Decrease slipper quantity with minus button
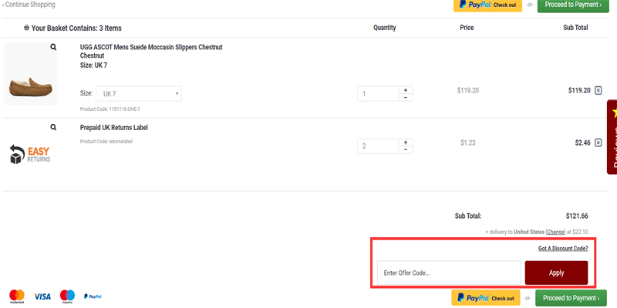 tap(406, 98)
